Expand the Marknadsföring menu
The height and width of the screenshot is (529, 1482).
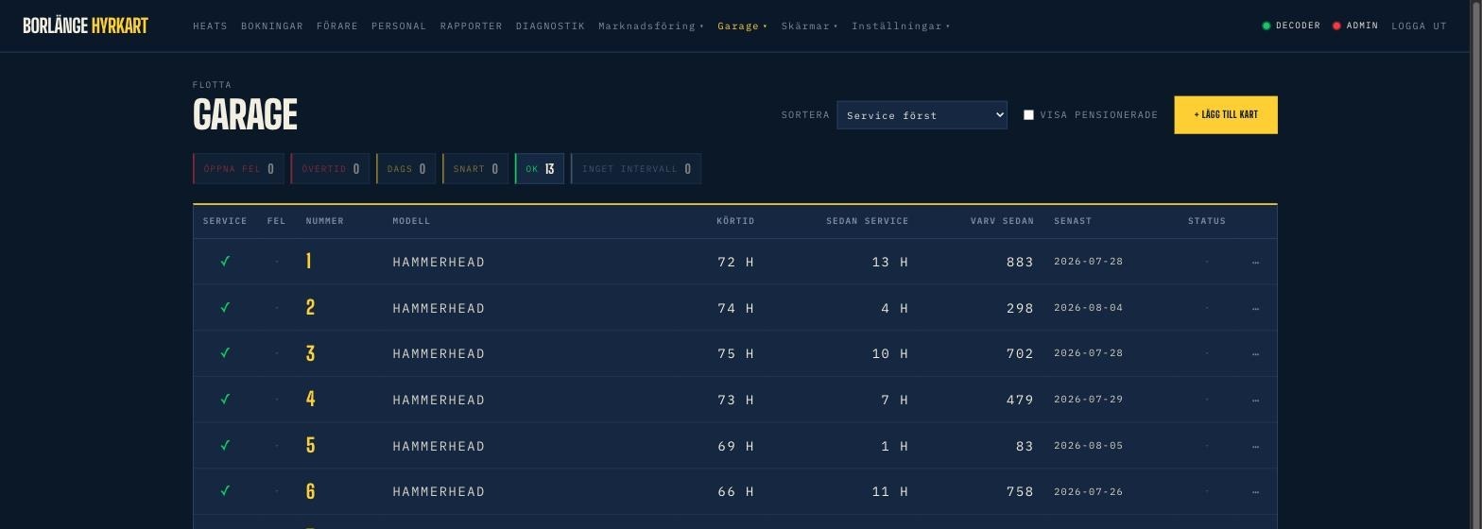[x=651, y=26]
